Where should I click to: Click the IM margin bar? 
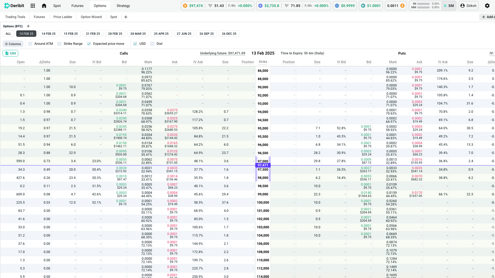[x=423, y=4]
